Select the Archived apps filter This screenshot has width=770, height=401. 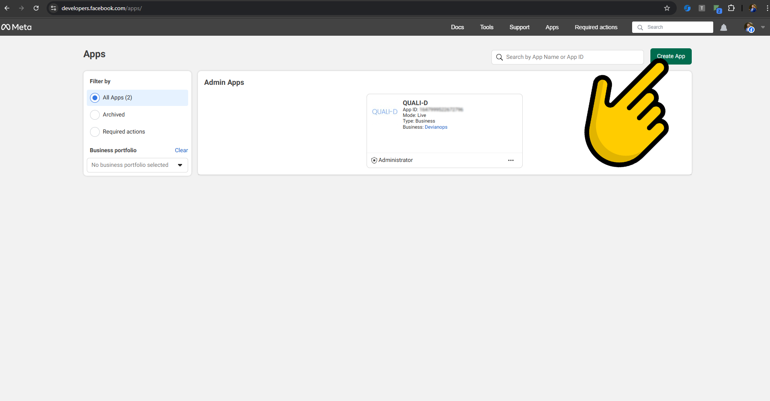[94, 114]
